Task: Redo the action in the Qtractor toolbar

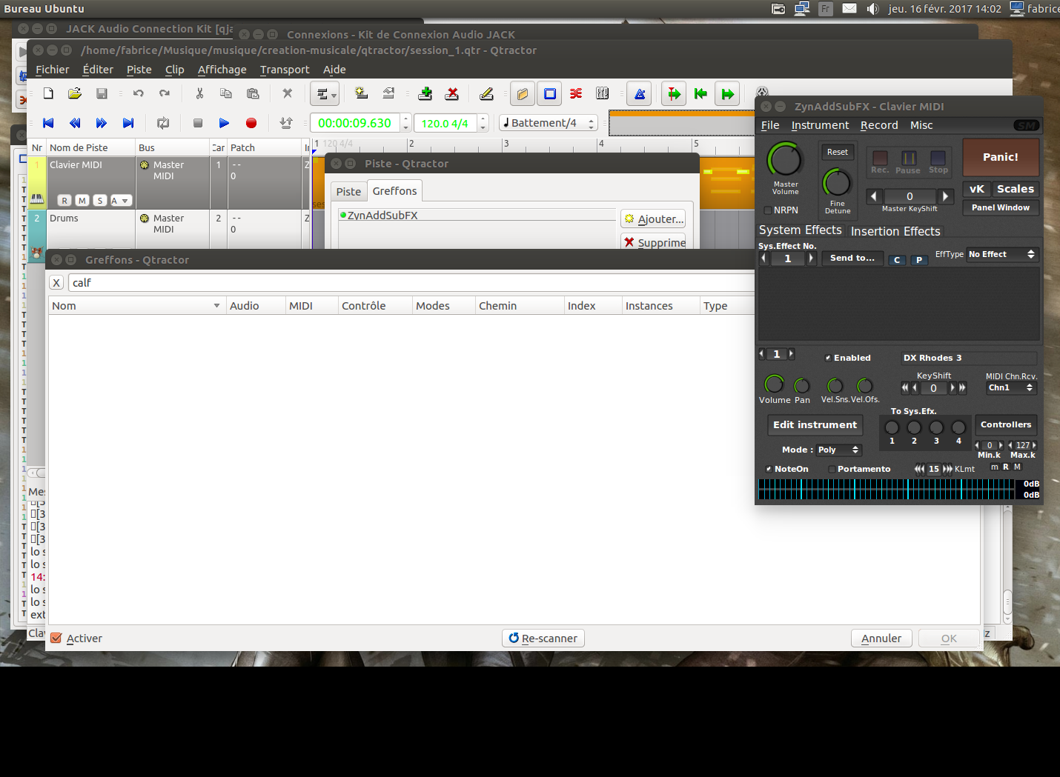Action: (x=165, y=93)
